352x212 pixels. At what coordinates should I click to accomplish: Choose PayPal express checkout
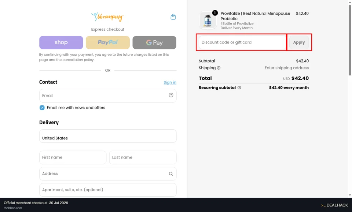point(108,42)
